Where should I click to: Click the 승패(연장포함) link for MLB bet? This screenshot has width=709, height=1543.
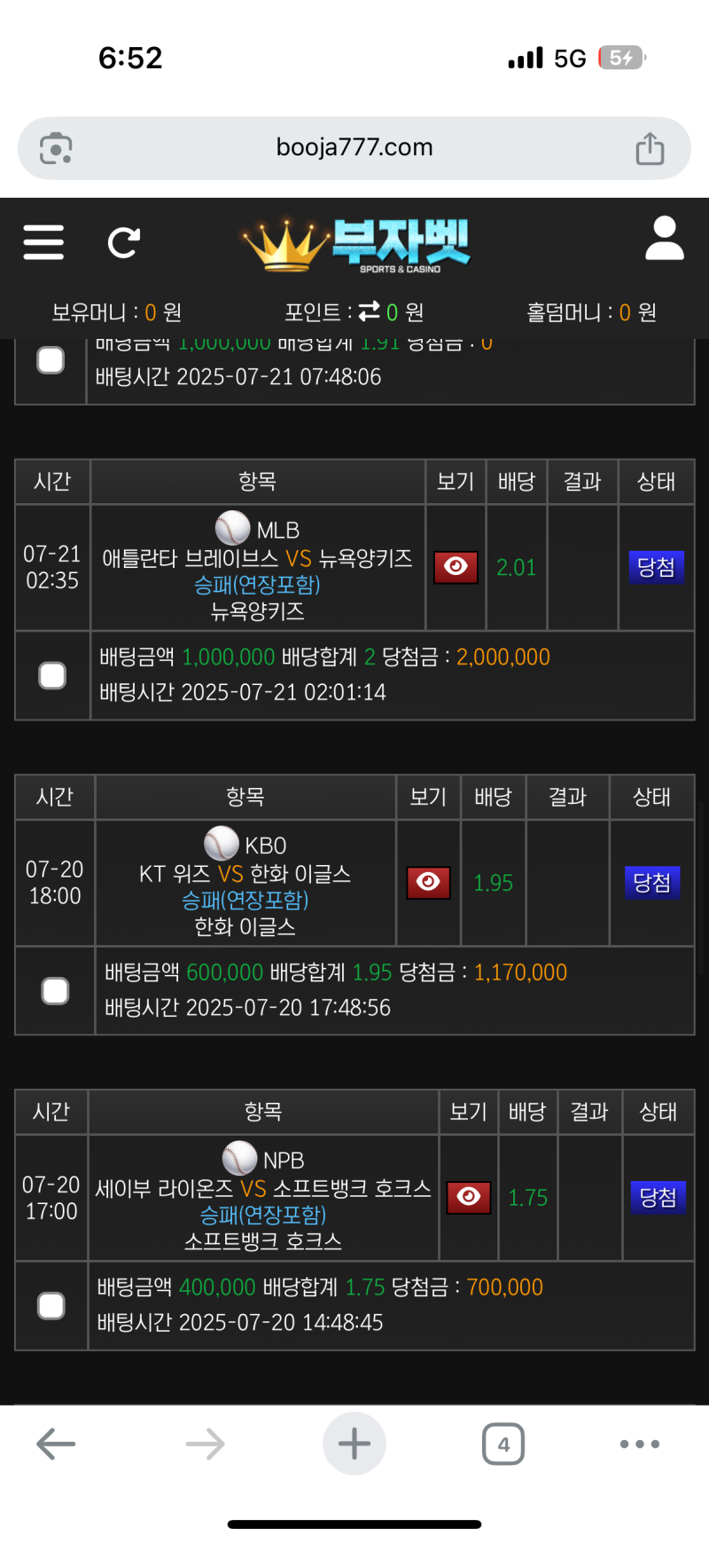255,586
